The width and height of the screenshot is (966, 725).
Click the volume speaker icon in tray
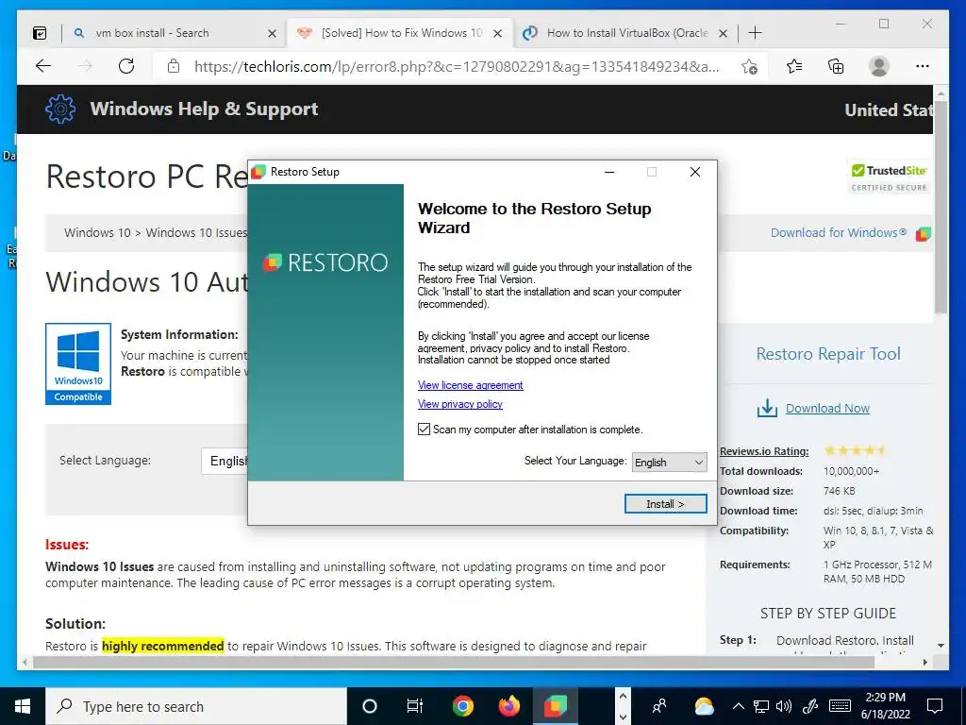pyautogui.click(x=784, y=706)
